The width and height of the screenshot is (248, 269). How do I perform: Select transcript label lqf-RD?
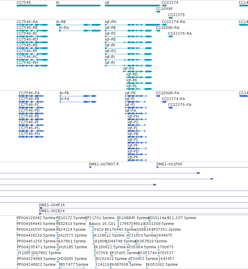pyautogui.click(x=132, y=74)
